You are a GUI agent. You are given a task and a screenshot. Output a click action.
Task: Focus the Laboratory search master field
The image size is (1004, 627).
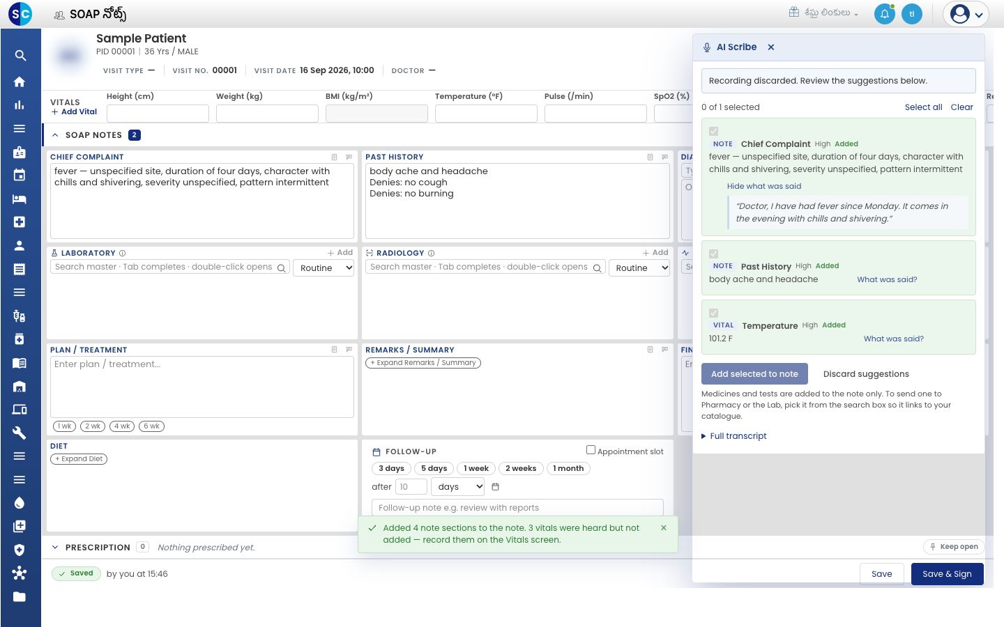coord(169,268)
